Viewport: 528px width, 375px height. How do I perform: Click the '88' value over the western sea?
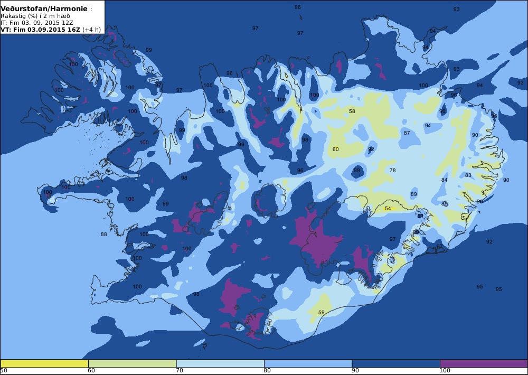pyautogui.click(x=103, y=234)
